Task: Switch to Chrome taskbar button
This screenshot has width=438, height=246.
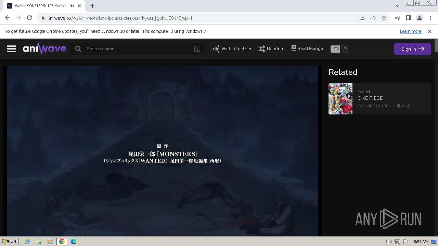Action: pyautogui.click(x=62, y=242)
